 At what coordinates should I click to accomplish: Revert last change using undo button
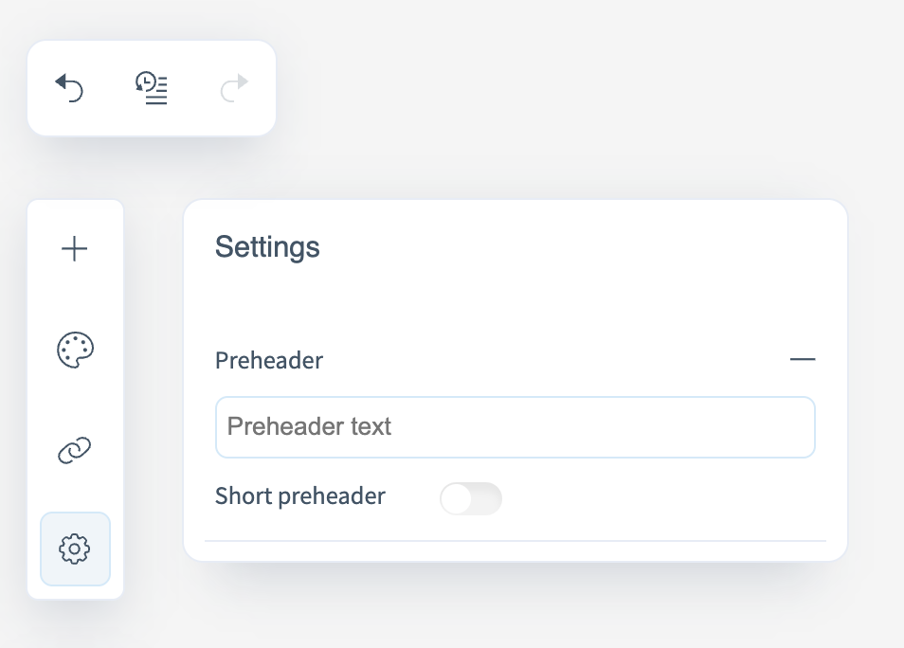pos(69,88)
